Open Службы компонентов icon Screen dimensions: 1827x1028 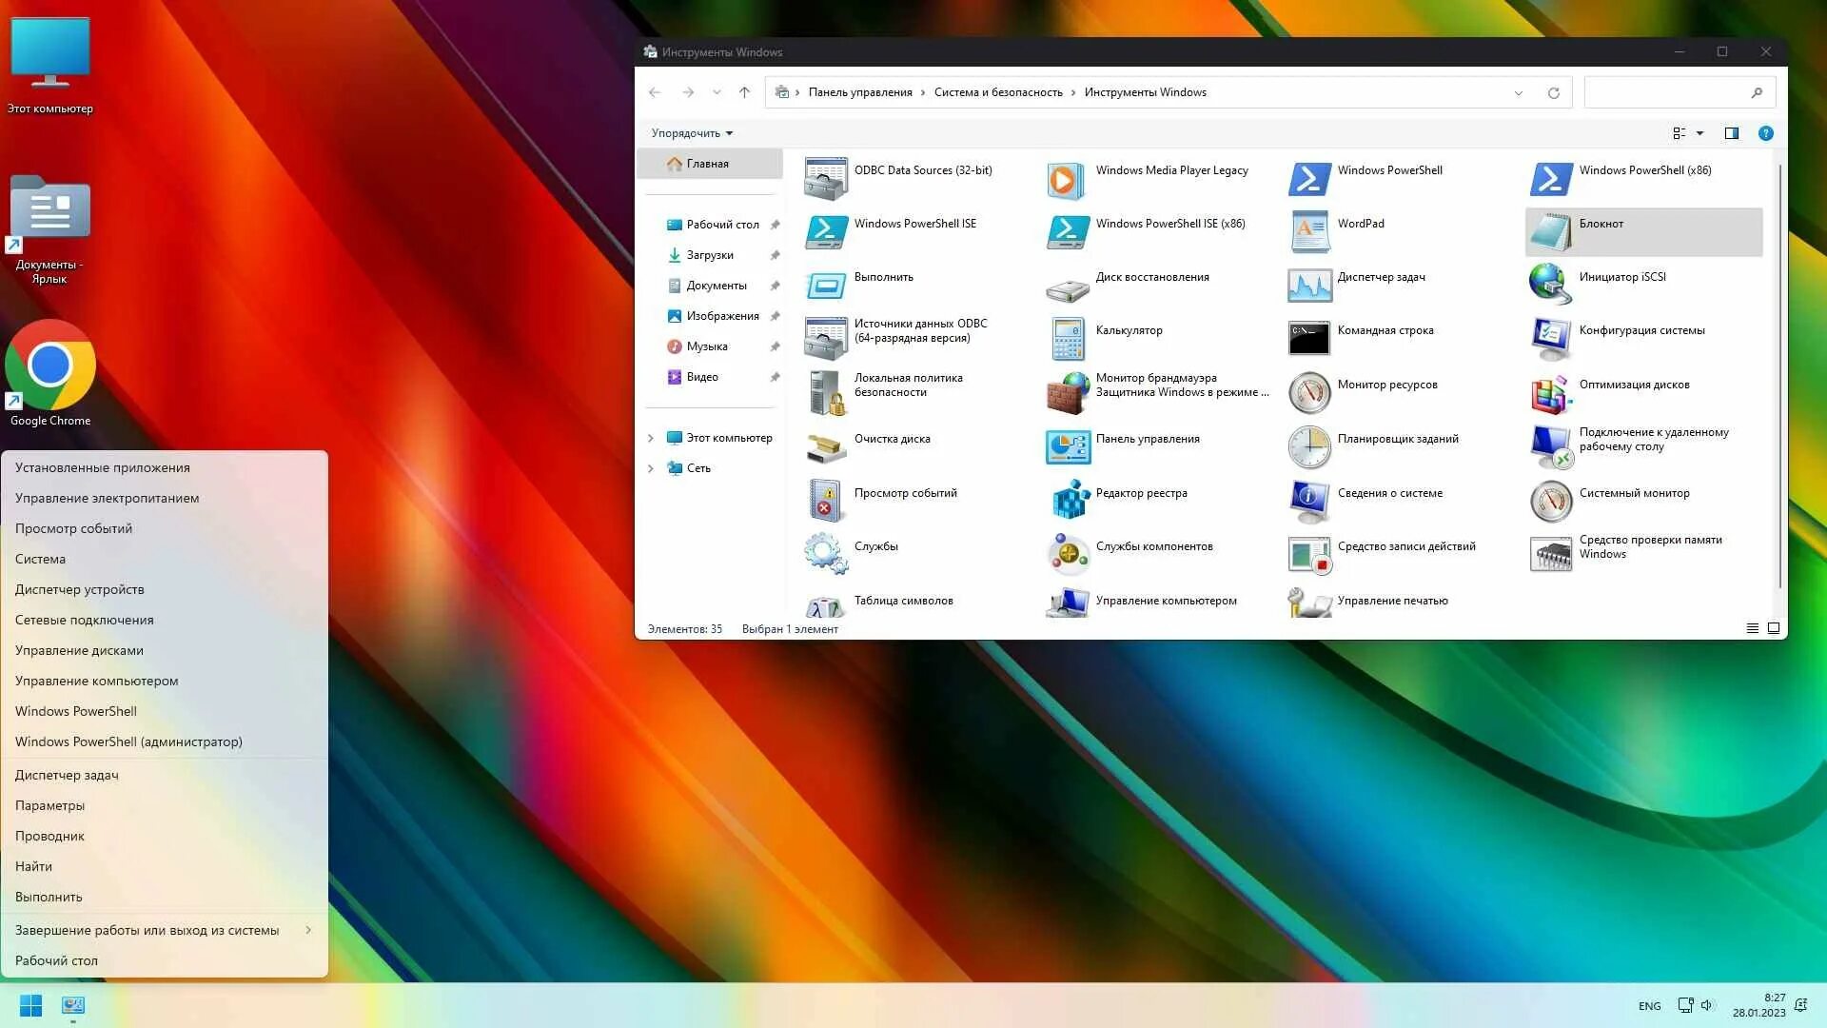click(x=1067, y=555)
